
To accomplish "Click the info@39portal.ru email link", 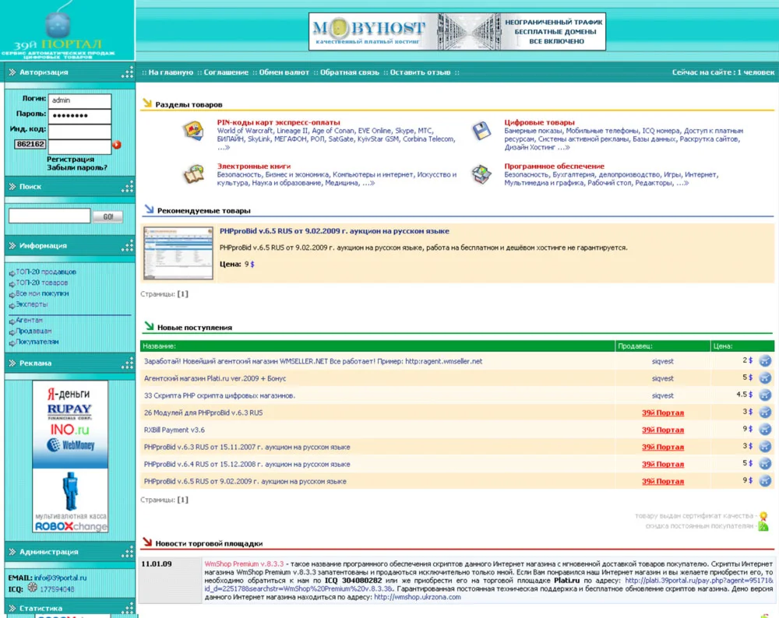I will tap(60, 578).
